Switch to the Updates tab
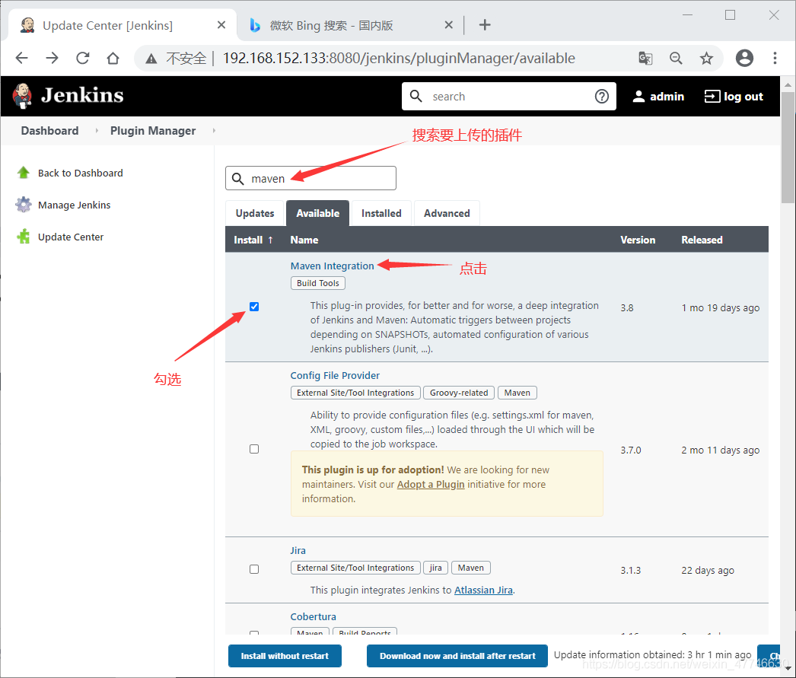Image resolution: width=796 pixels, height=678 pixels. [x=255, y=213]
